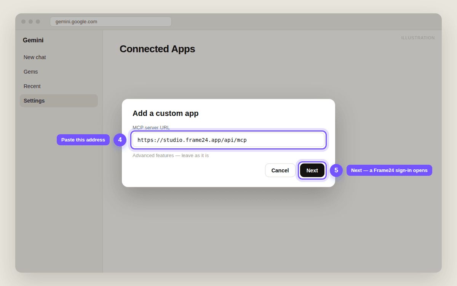Click the Add a custom app title
This screenshot has height=286, width=457.
pyautogui.click(x=165, y=113)
